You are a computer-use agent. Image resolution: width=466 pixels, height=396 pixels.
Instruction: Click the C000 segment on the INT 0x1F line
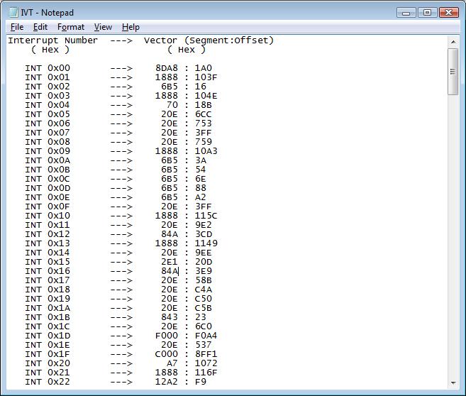point(166,354)
